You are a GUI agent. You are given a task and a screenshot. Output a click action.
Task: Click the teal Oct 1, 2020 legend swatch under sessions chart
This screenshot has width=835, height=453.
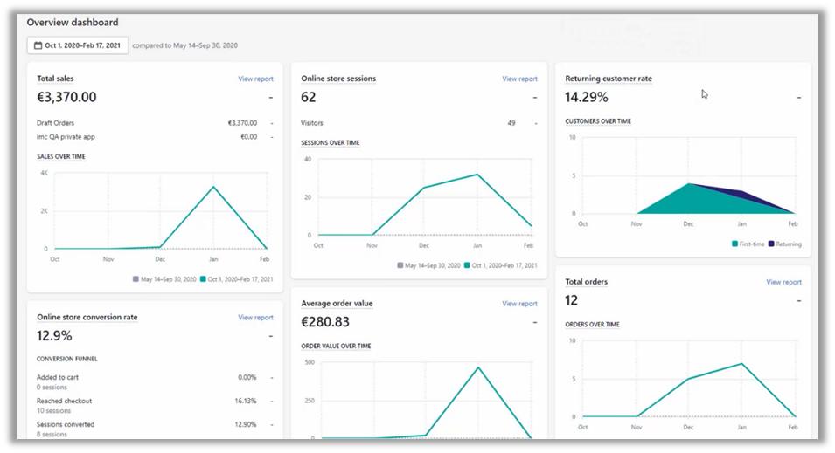468,265
